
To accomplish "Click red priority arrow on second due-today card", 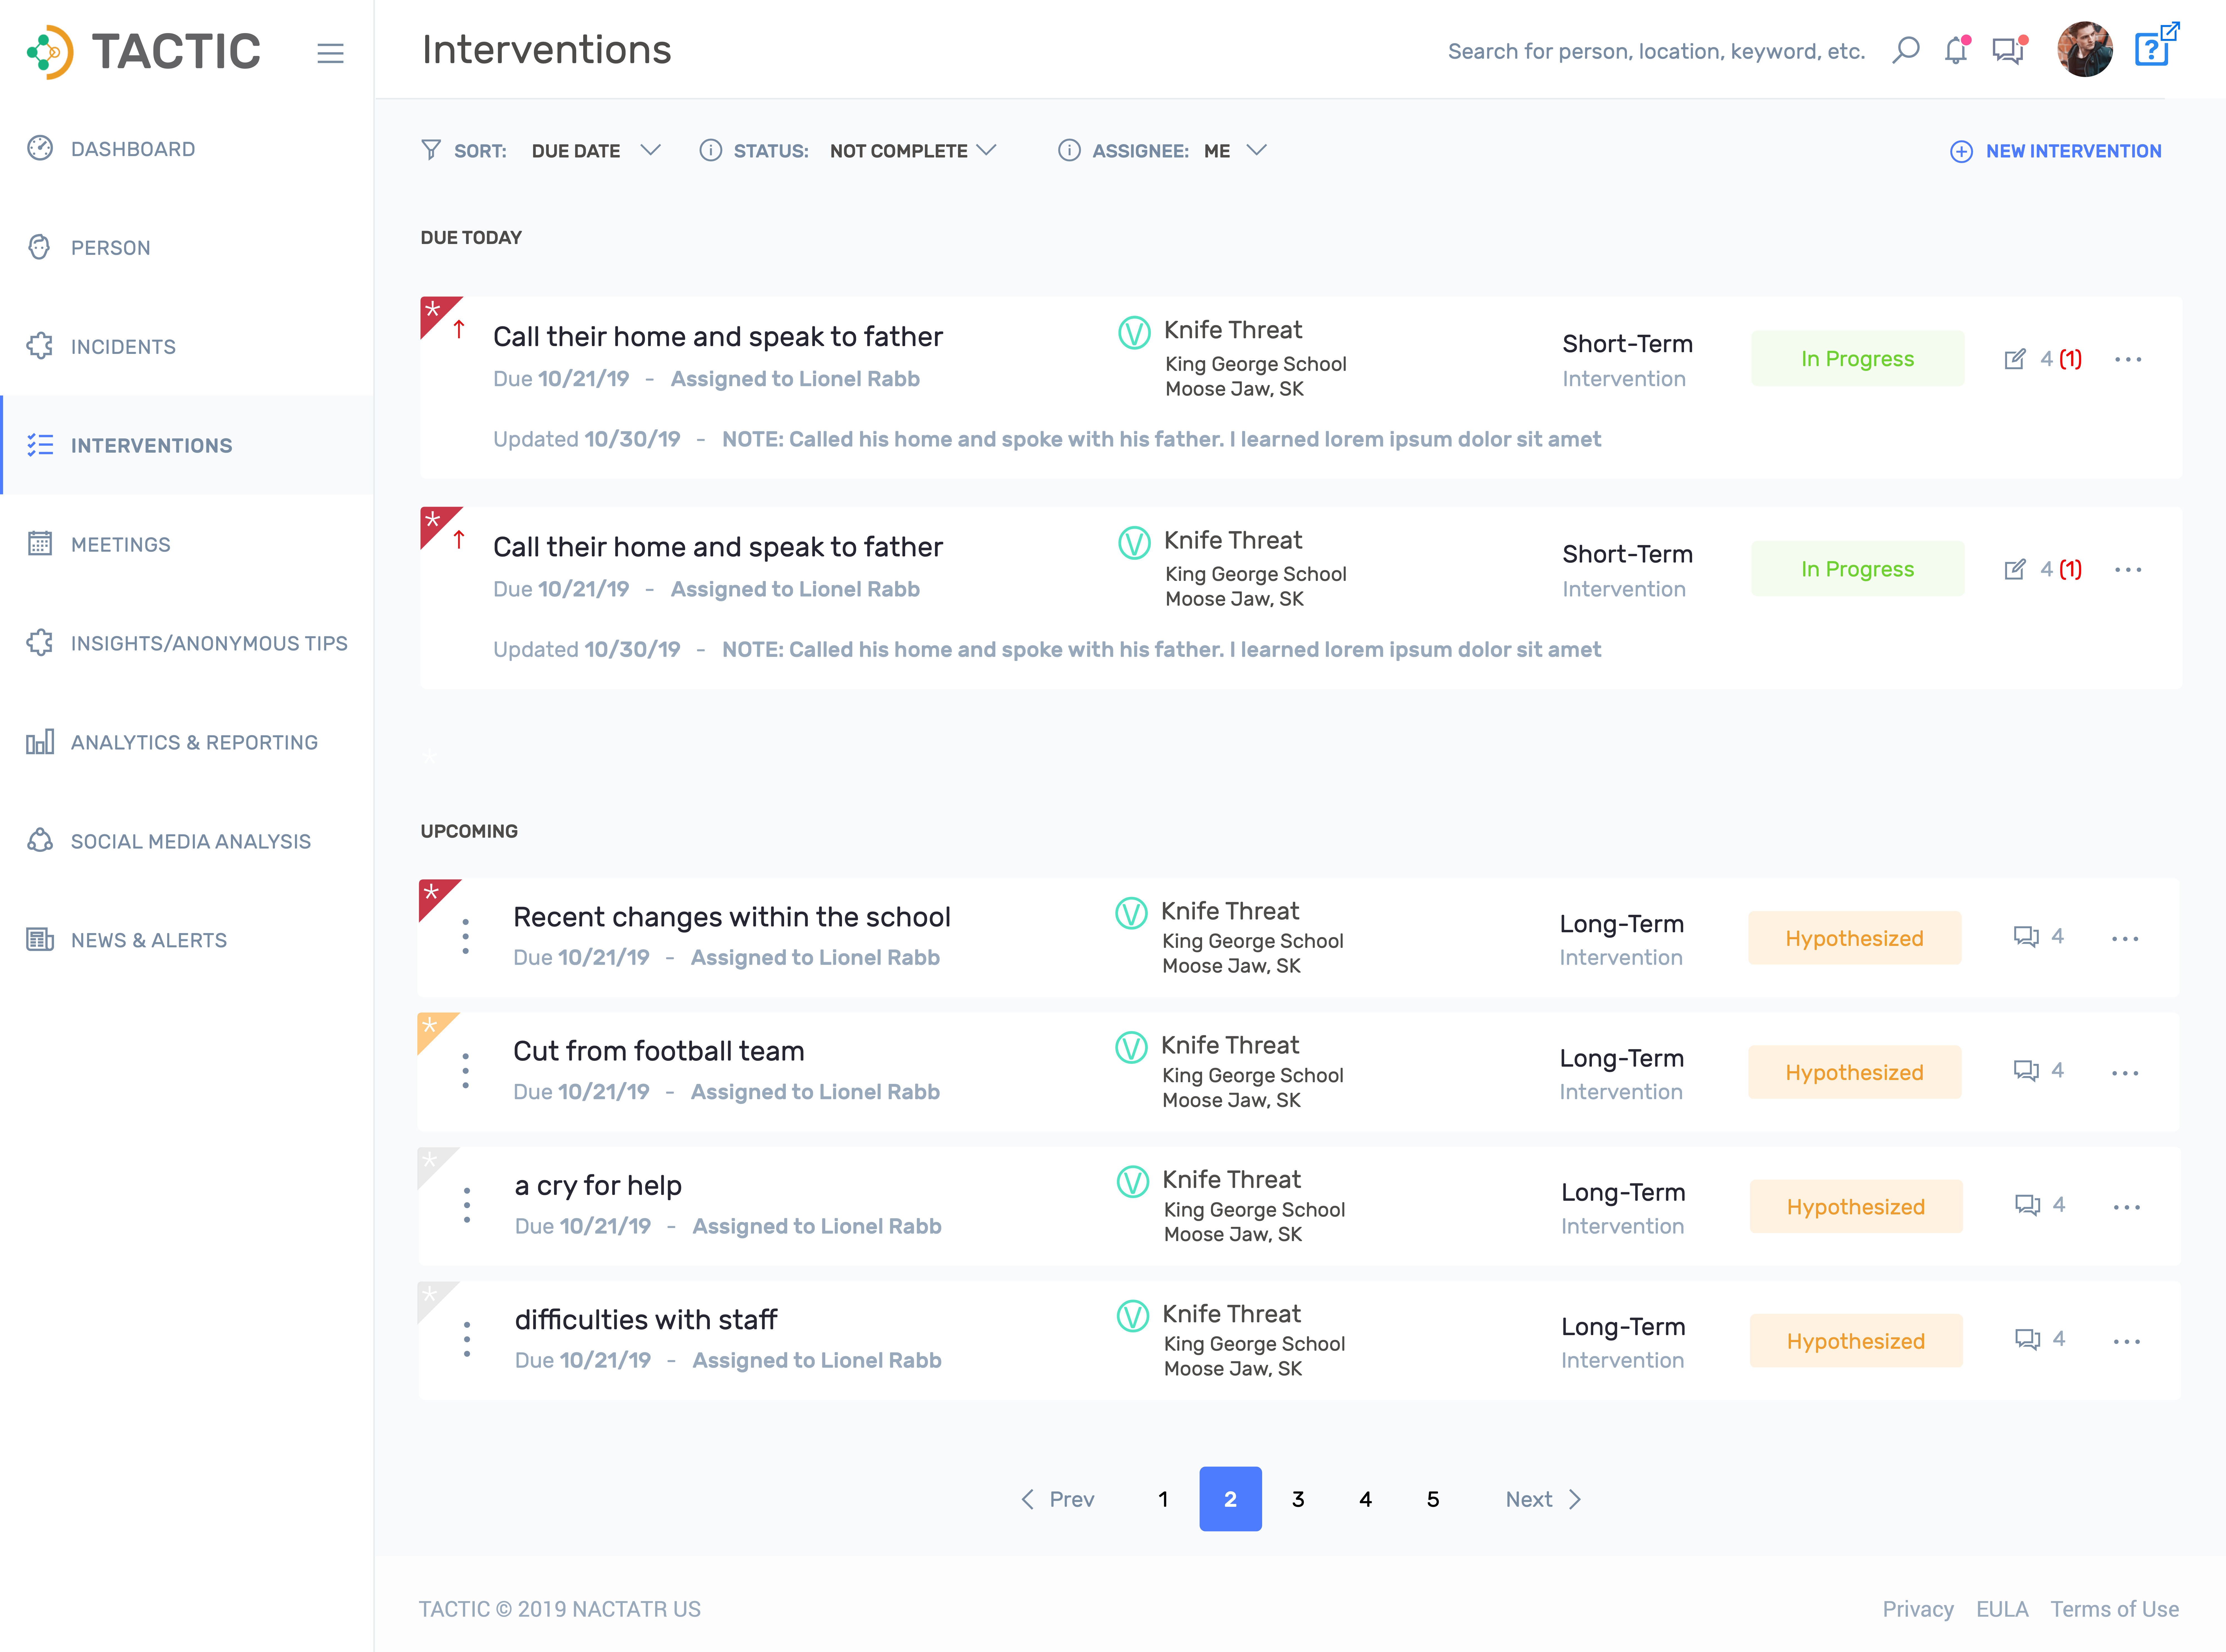I will [459, 539].
